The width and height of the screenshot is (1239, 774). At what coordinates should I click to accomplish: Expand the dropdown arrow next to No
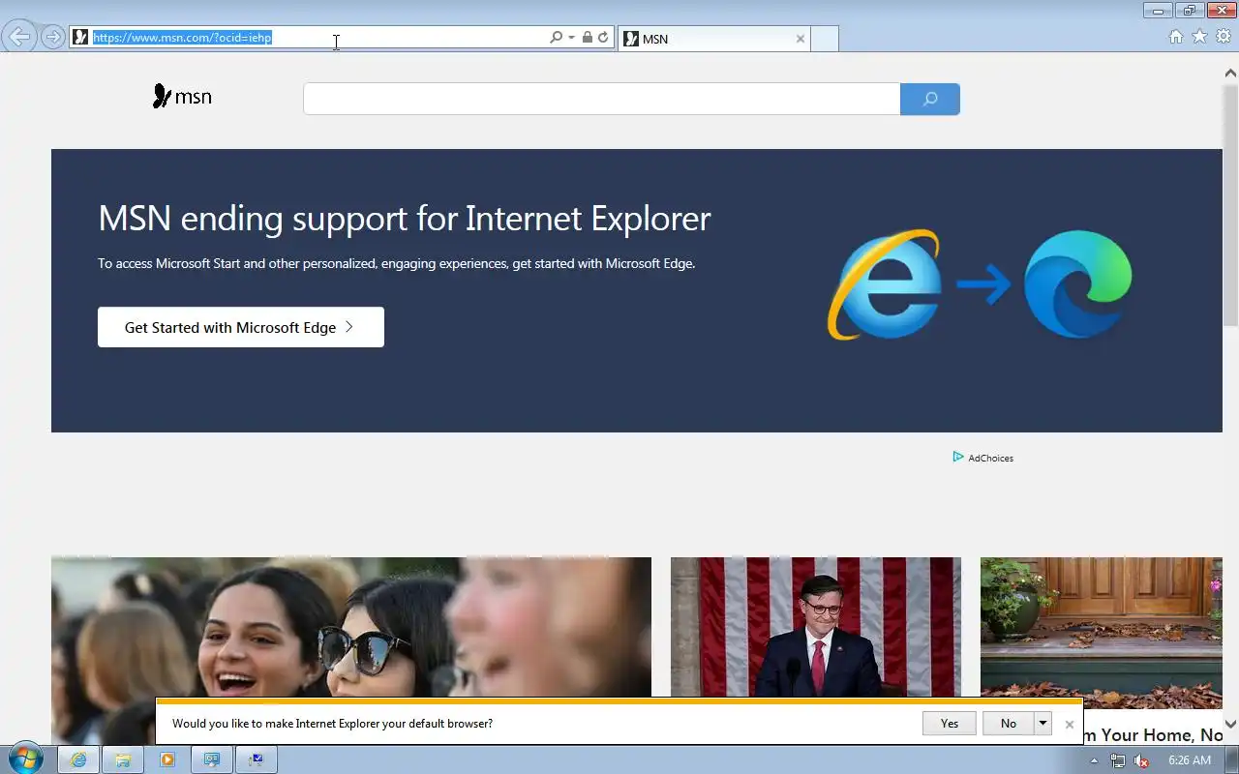(1043, 724)
